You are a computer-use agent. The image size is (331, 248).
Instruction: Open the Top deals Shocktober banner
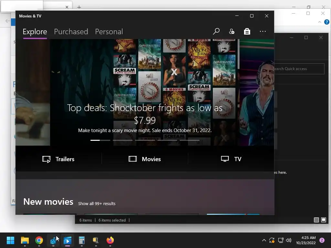point(145,92)
